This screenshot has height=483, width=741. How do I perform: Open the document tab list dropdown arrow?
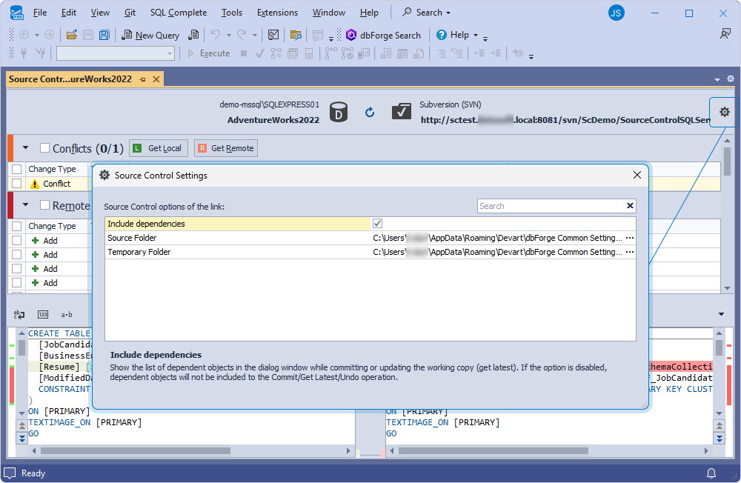717,79
